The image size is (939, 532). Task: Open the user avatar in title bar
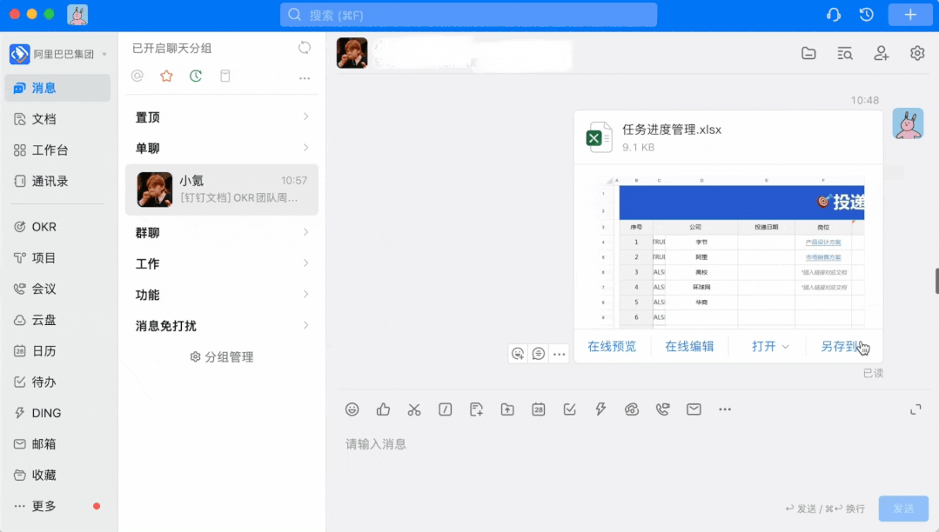(x=77, y=15)
